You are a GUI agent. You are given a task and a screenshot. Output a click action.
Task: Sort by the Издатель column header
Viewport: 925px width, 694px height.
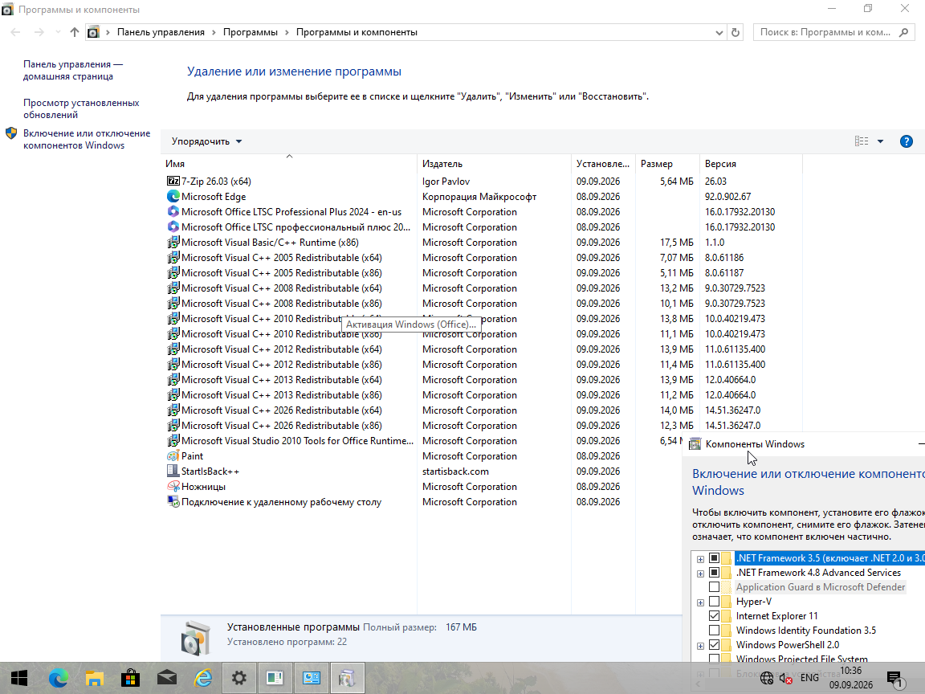[x=494, y=164]
